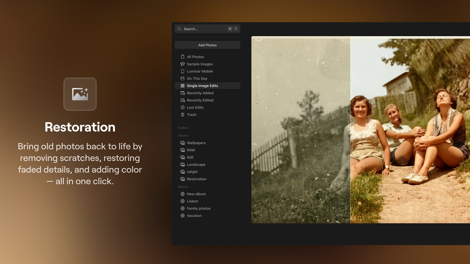470x264 pixels.
Task: Click the Family photos globe icon
Action: (182, 208)
